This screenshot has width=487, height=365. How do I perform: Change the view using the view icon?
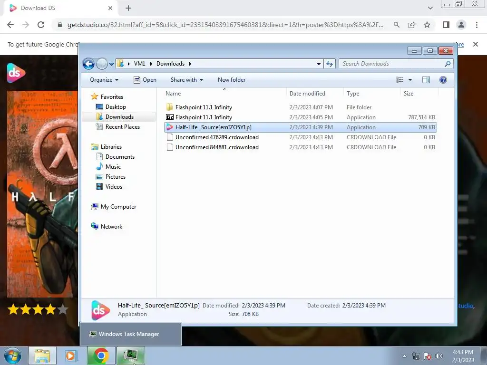399,80
